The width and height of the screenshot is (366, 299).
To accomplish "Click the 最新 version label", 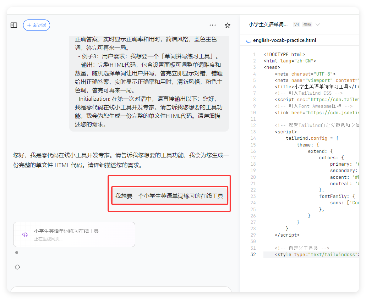I will [307, 24].
